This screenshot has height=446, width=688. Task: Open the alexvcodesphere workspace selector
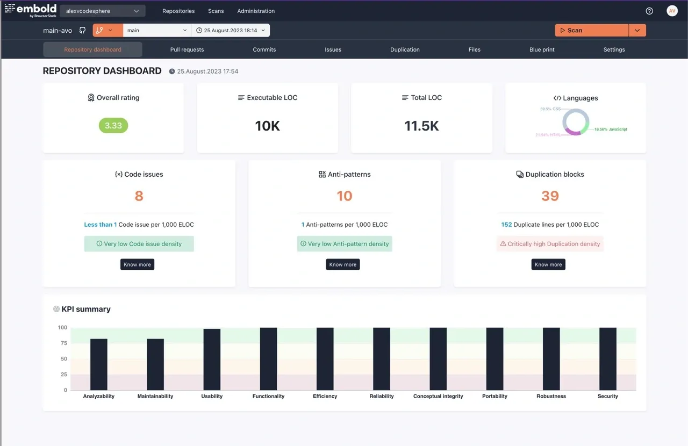[x=102, y=10]
